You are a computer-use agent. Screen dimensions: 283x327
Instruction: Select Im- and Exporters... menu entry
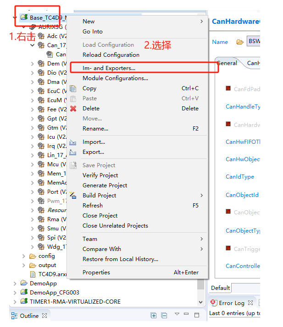click(x=109, y=68)
